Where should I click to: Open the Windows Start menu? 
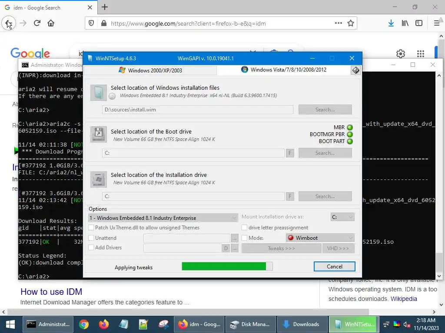point(10,324)
